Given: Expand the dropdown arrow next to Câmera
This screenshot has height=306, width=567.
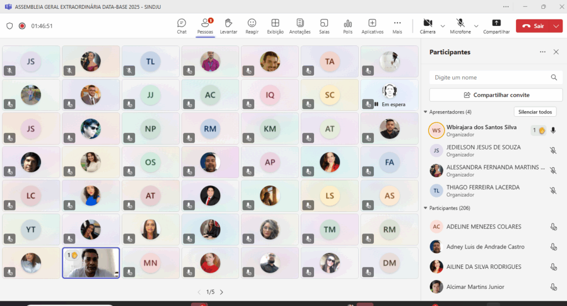Looking at the screenshot, I should [442, 26].
